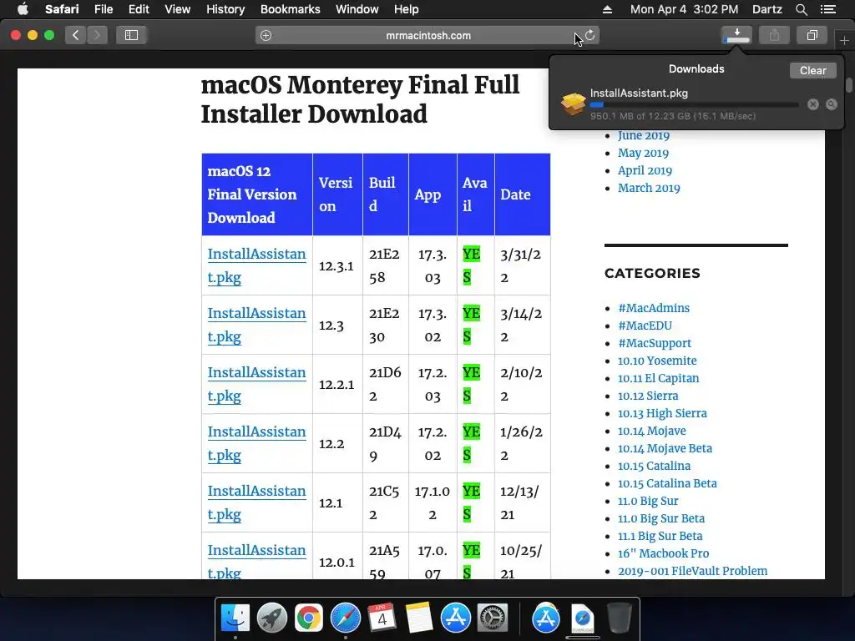Image resolution: width=855 pixels, height=641 pixels.
Task: Open the 10.15 Catalina category
Action: [654, 466]
